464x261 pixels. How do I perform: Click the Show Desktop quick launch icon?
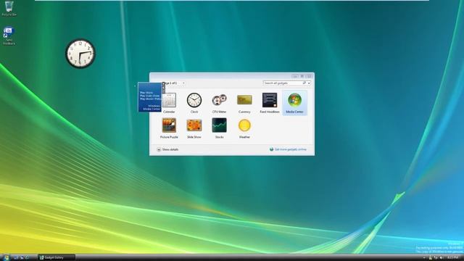[16, 258]
